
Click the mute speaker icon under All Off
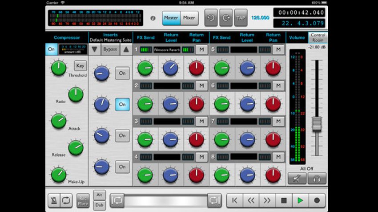point(297,179)
